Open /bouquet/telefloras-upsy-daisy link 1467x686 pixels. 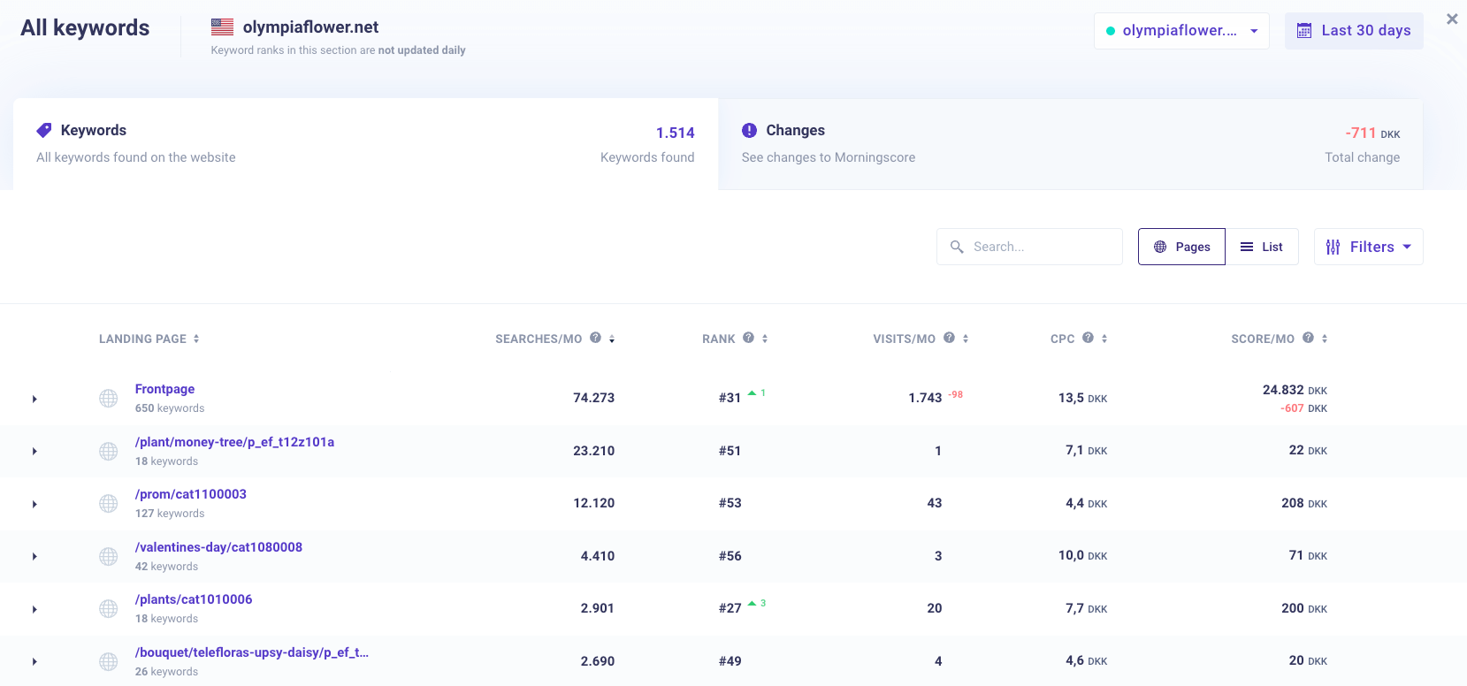coord(252,652)
